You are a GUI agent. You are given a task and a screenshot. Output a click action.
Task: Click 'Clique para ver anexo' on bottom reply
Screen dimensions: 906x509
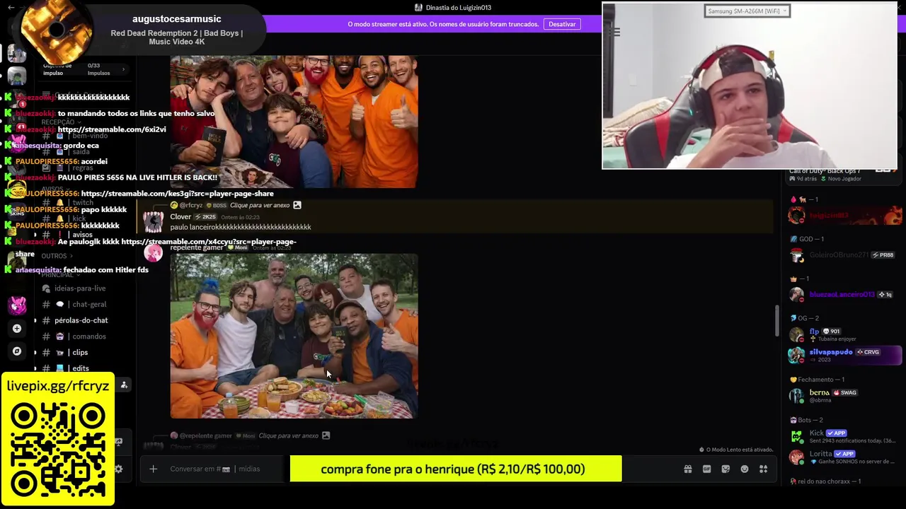click(x=289, y=435)
